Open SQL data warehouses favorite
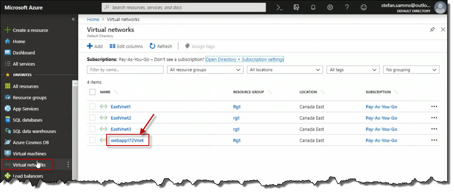Screen dimensions: 454x195 click(34, 131)
